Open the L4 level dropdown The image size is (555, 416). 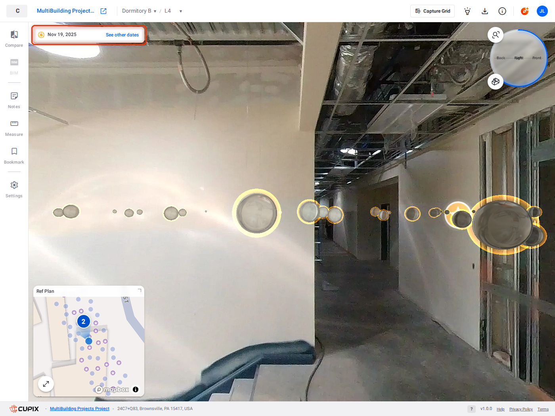click(x=173, y=11)
